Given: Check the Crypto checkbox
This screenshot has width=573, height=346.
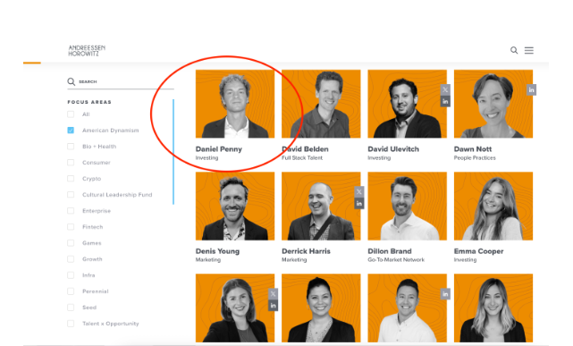Looking at the screenshot, I should [71, 179].
